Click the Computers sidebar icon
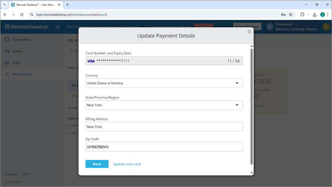This screenshot has width=332, height=187. pyautogui.click(x=7, y=39)
